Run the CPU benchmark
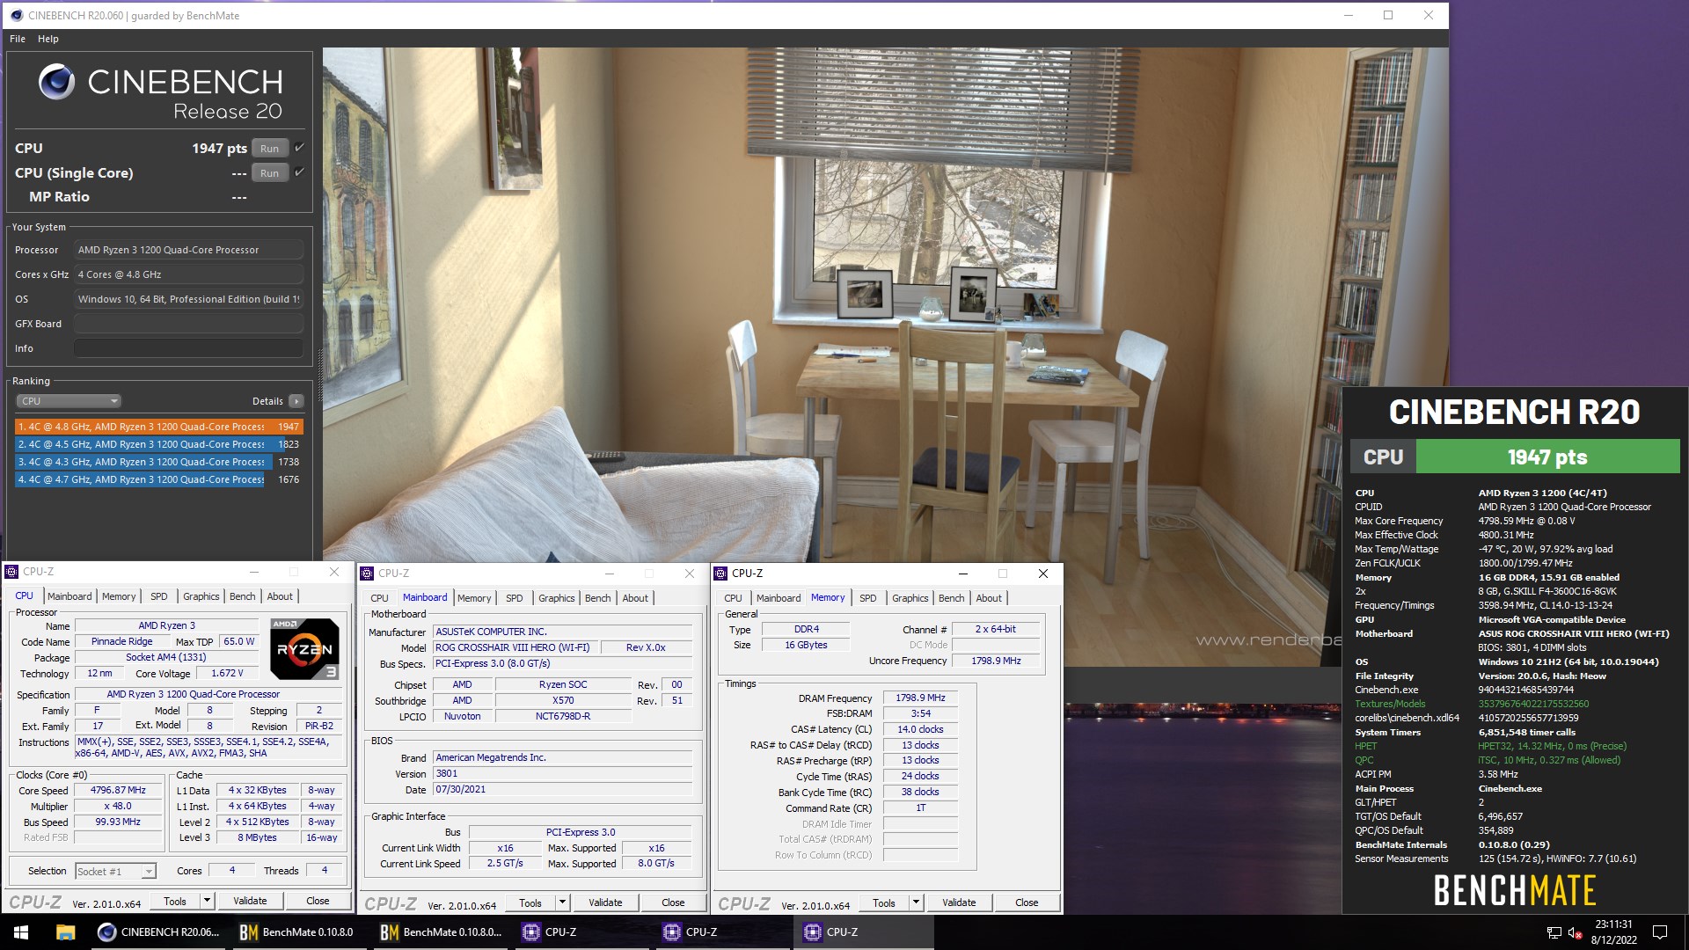The width and height of the screenshot is (1689, 950). point(270,149)
